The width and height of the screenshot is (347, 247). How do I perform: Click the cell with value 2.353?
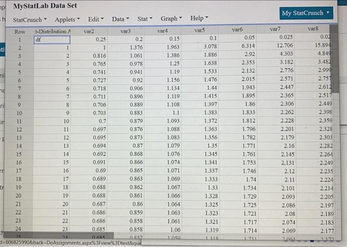coord(237,62)
